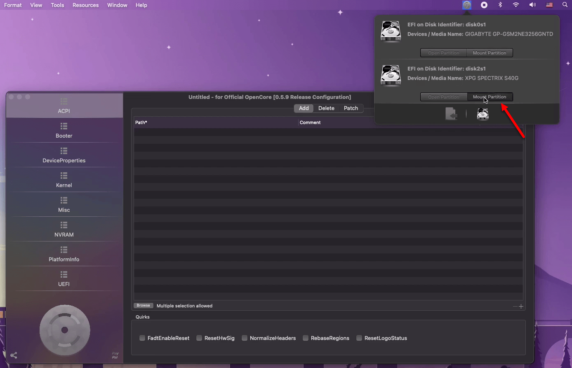This screenshot has width=572, height=368.
Task: Open the PlatformInfo section in the sidebar
Action: [x=64, y=254]
